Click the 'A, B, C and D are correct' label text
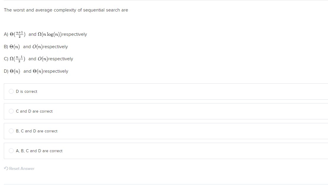Screen dimensions: 328x185 [39, 151]
